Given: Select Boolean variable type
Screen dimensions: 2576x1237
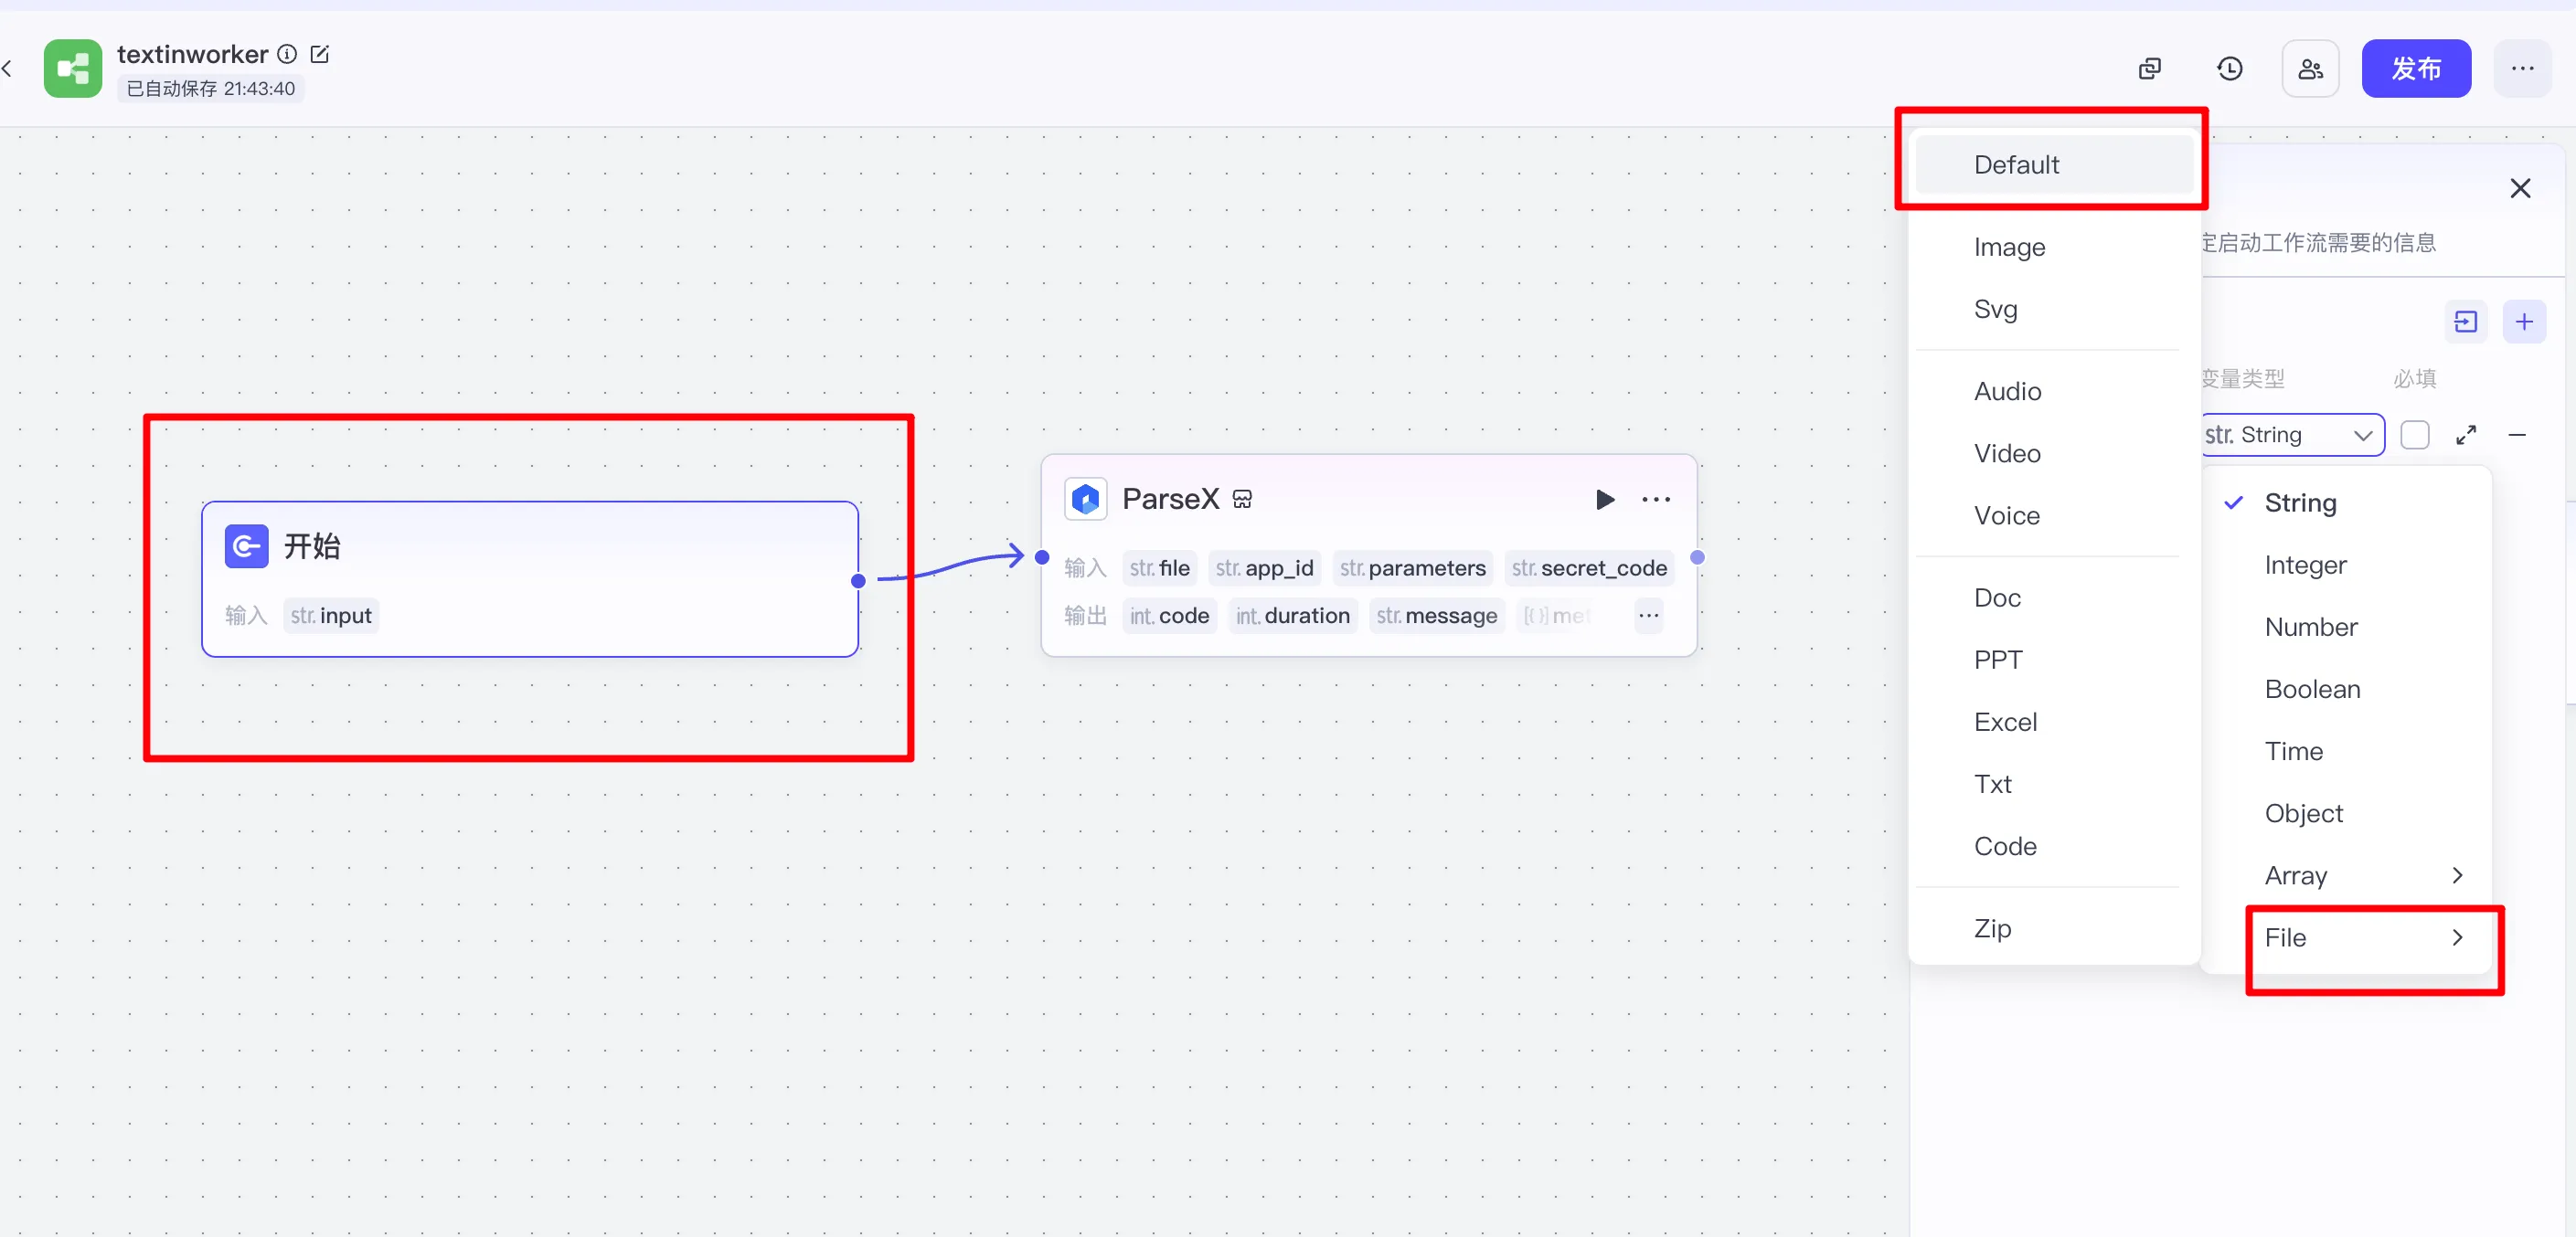Looking at the screenshot, I should (2312, 690).
